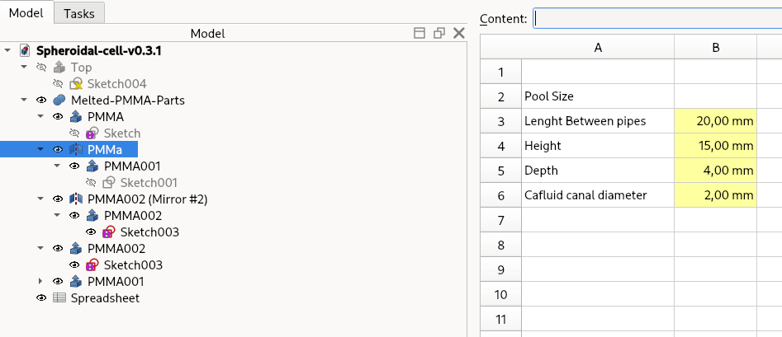782x337 pixels.
Task: Switch to the Tasks tab
Action: point(78,13)
